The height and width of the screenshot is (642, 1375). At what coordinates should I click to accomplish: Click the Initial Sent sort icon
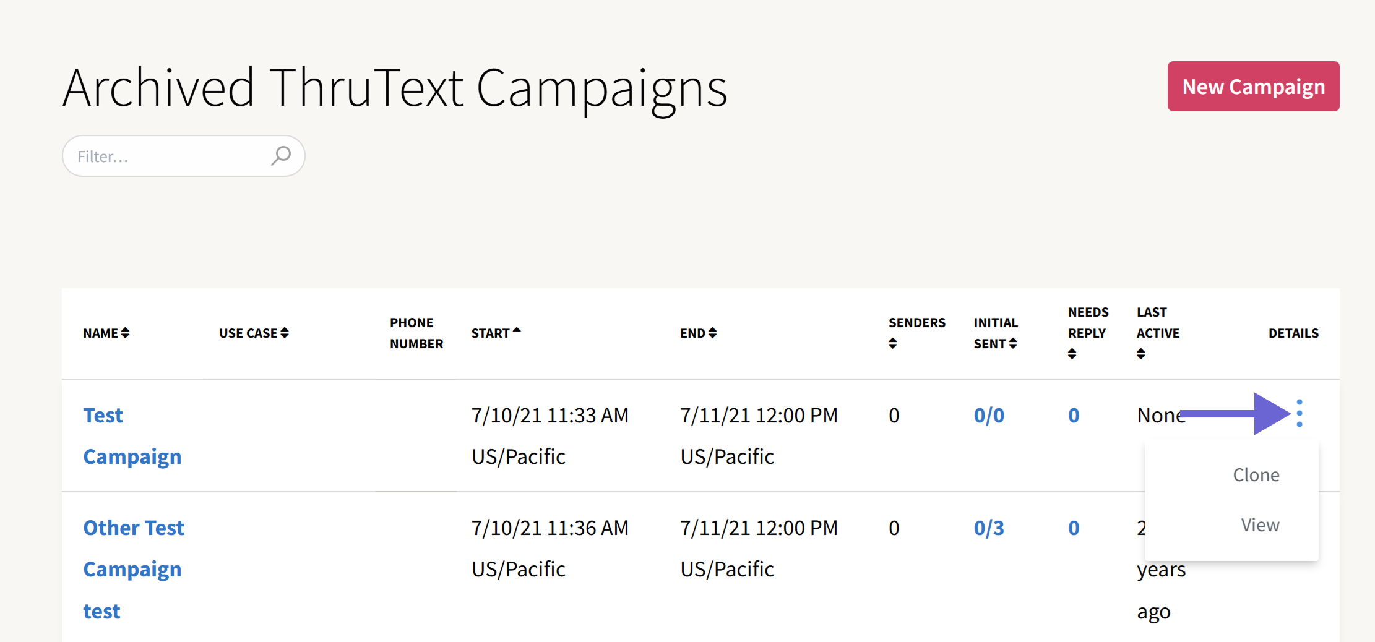tap(1013, 343)
